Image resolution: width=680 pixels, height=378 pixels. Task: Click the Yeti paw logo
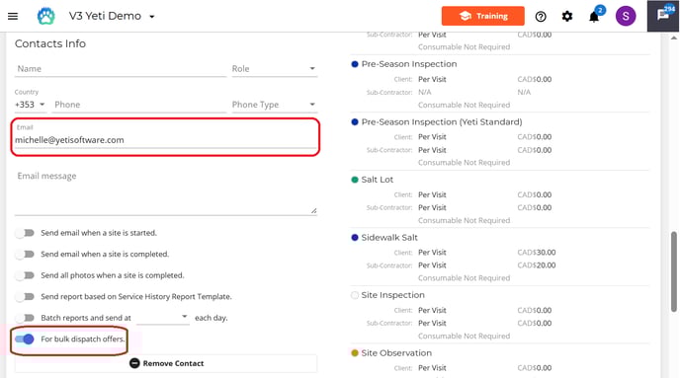(x=46, y=16)
